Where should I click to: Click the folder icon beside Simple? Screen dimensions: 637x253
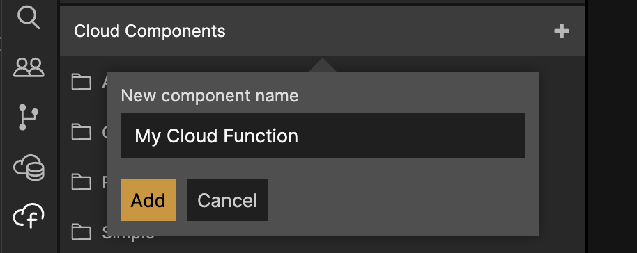(x=82, y=232)
